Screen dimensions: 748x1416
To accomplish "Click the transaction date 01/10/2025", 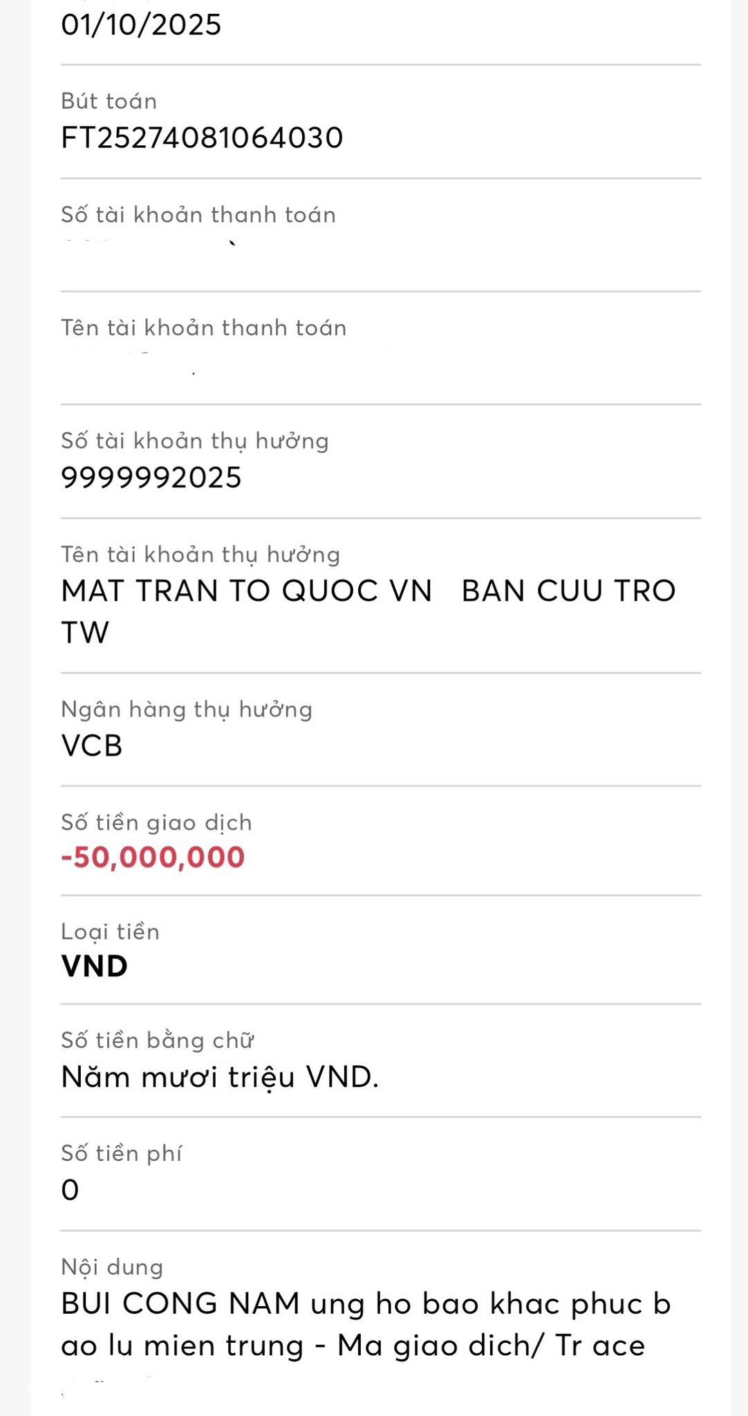I will coord(141,25).
